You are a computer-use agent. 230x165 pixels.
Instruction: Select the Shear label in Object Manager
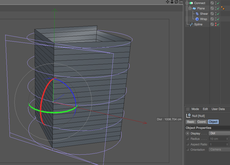[204, 14]
